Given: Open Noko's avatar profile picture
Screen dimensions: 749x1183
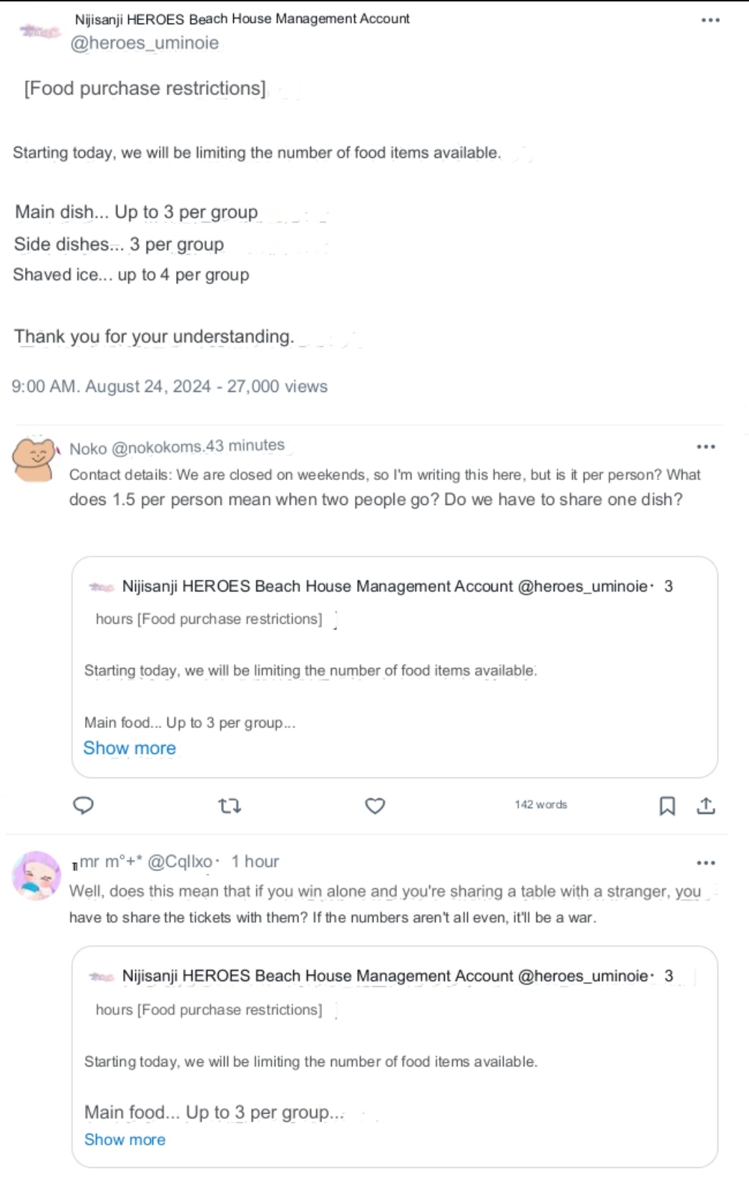Looking at the screenshot, I should point(35,458).
